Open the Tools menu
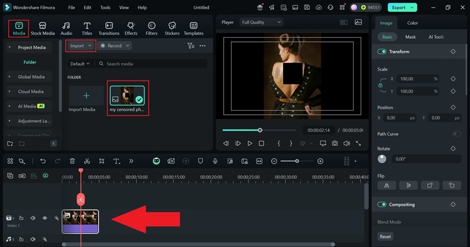The width and height of the screenshot is (470, 247). (105, 8)
